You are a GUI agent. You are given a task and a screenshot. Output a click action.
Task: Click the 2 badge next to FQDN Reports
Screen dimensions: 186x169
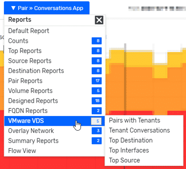coord(97,111)
